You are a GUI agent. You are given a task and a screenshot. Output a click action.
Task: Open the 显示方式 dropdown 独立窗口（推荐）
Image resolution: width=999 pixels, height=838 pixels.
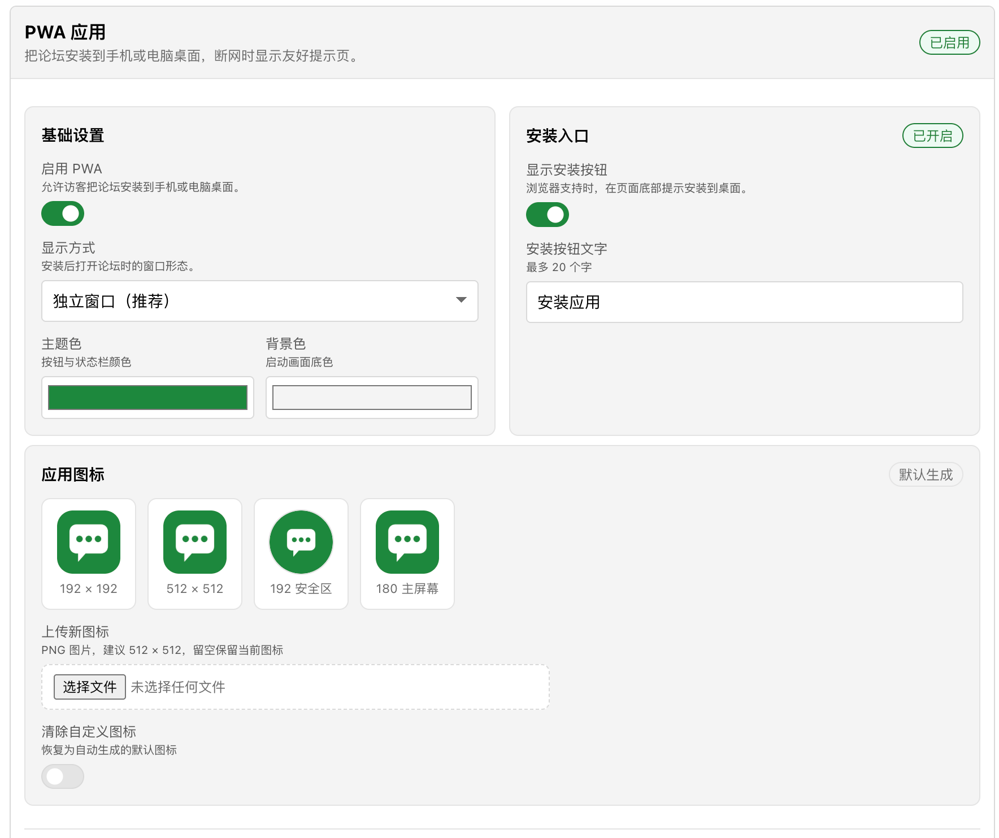260,301
